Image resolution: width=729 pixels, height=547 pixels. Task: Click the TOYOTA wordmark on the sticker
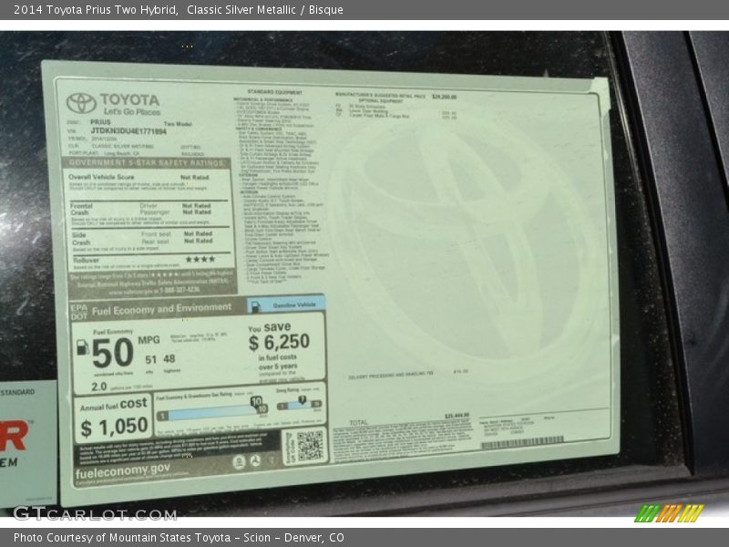[x=129, y=99]
